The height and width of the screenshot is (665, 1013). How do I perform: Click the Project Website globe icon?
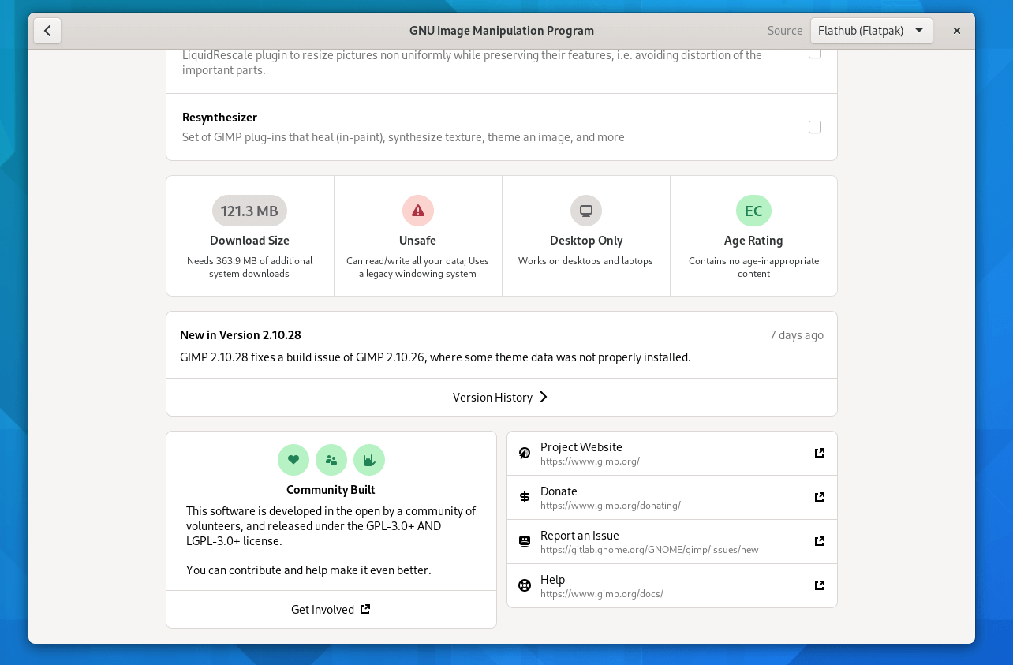pyautogui.click(x=524, y=453)
